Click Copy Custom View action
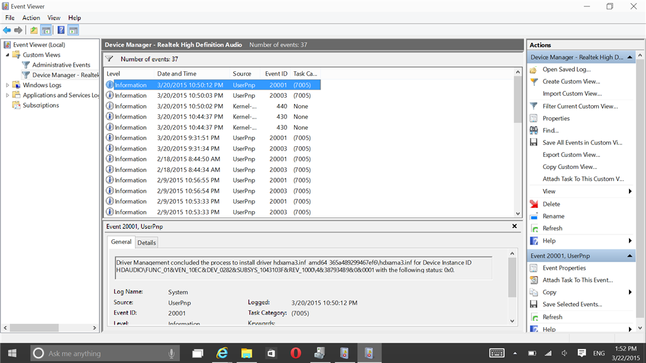The width and height of the screenshot is (646, 363). [x=570, y=166]
